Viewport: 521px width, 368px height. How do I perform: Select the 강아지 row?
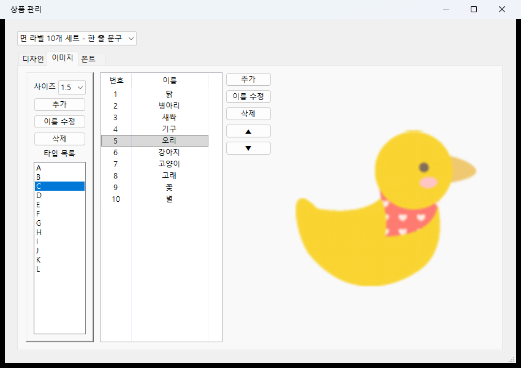[x=155, y=152]
